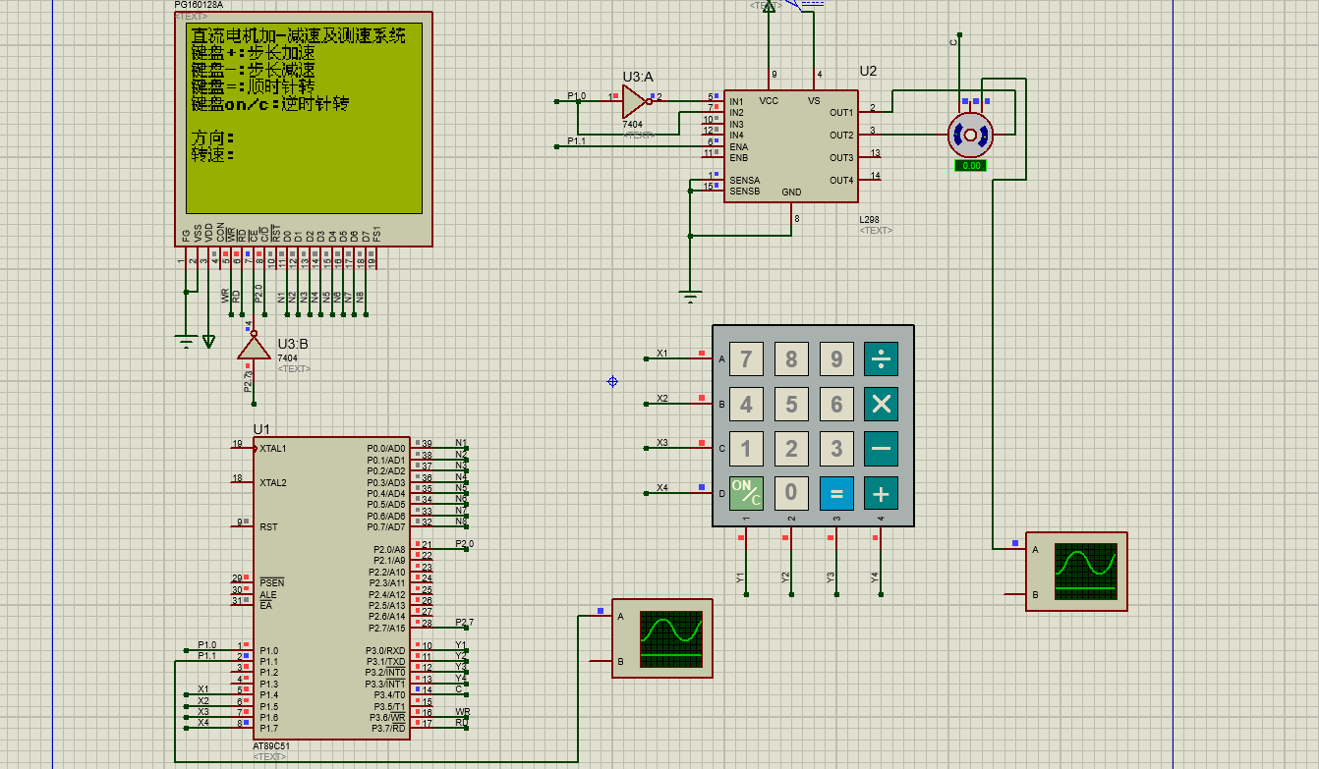Click keypad button 4
The image size is (1319, 769).
(746, 404)
